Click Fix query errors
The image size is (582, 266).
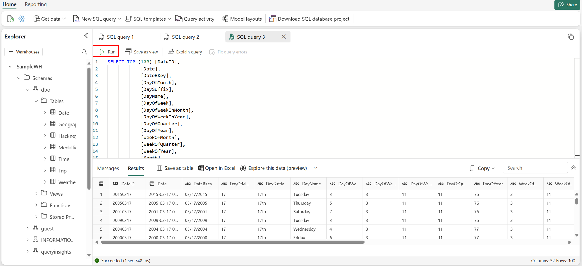point(228,52)
